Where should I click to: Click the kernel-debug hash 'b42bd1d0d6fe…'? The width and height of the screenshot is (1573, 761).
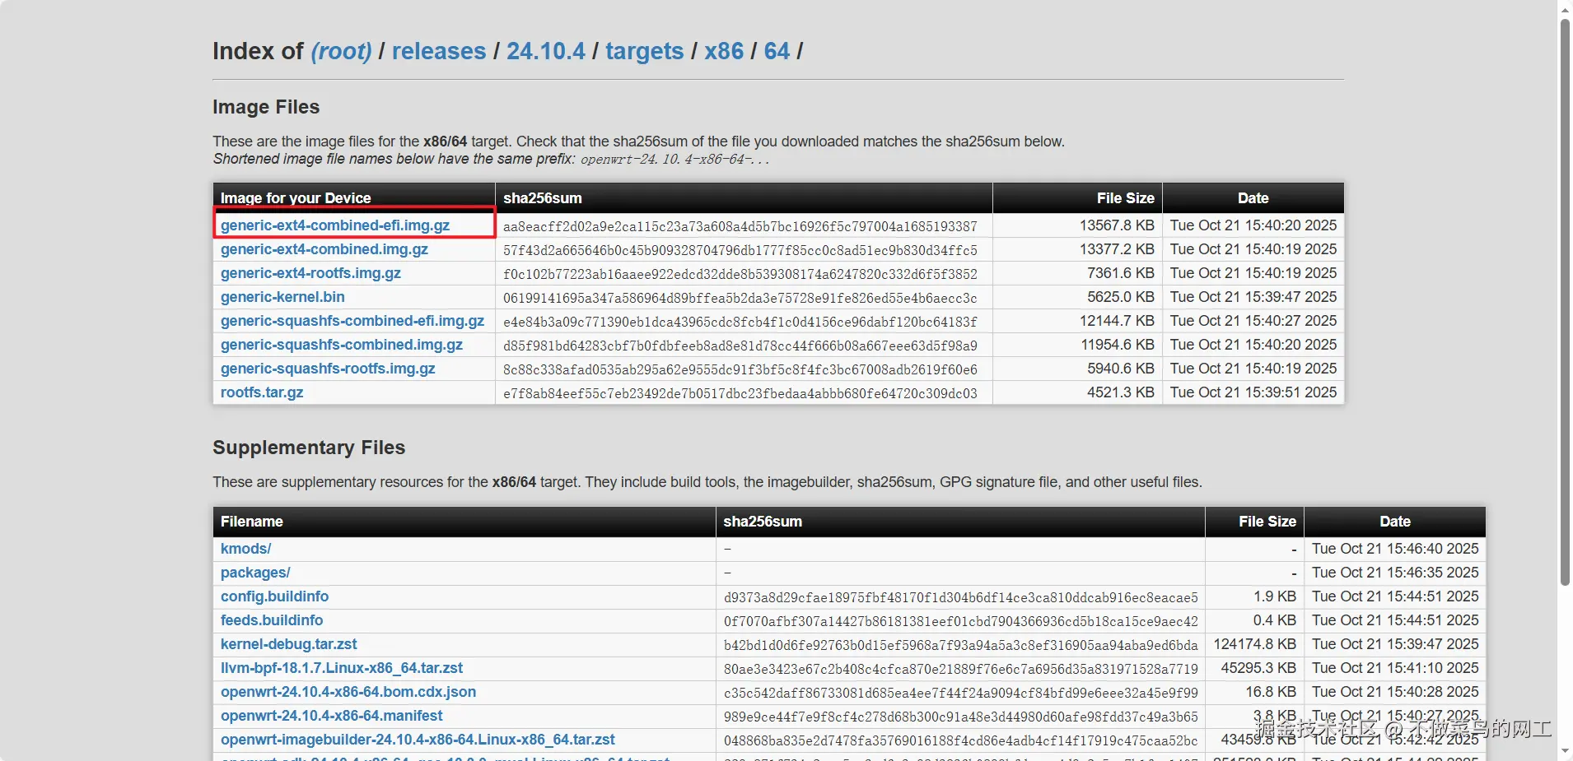(x=961, y=645)
